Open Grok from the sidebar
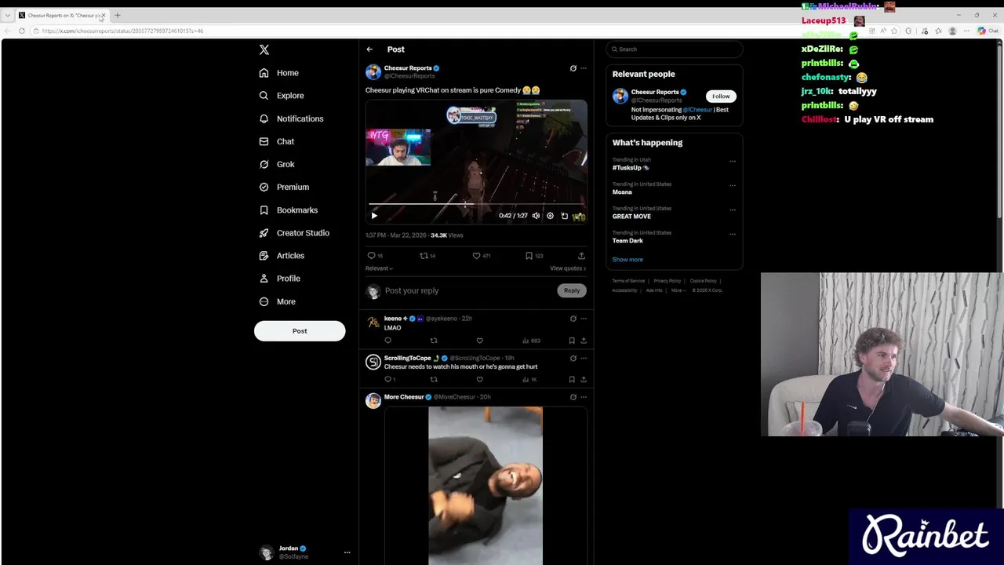 pos(277,164)
